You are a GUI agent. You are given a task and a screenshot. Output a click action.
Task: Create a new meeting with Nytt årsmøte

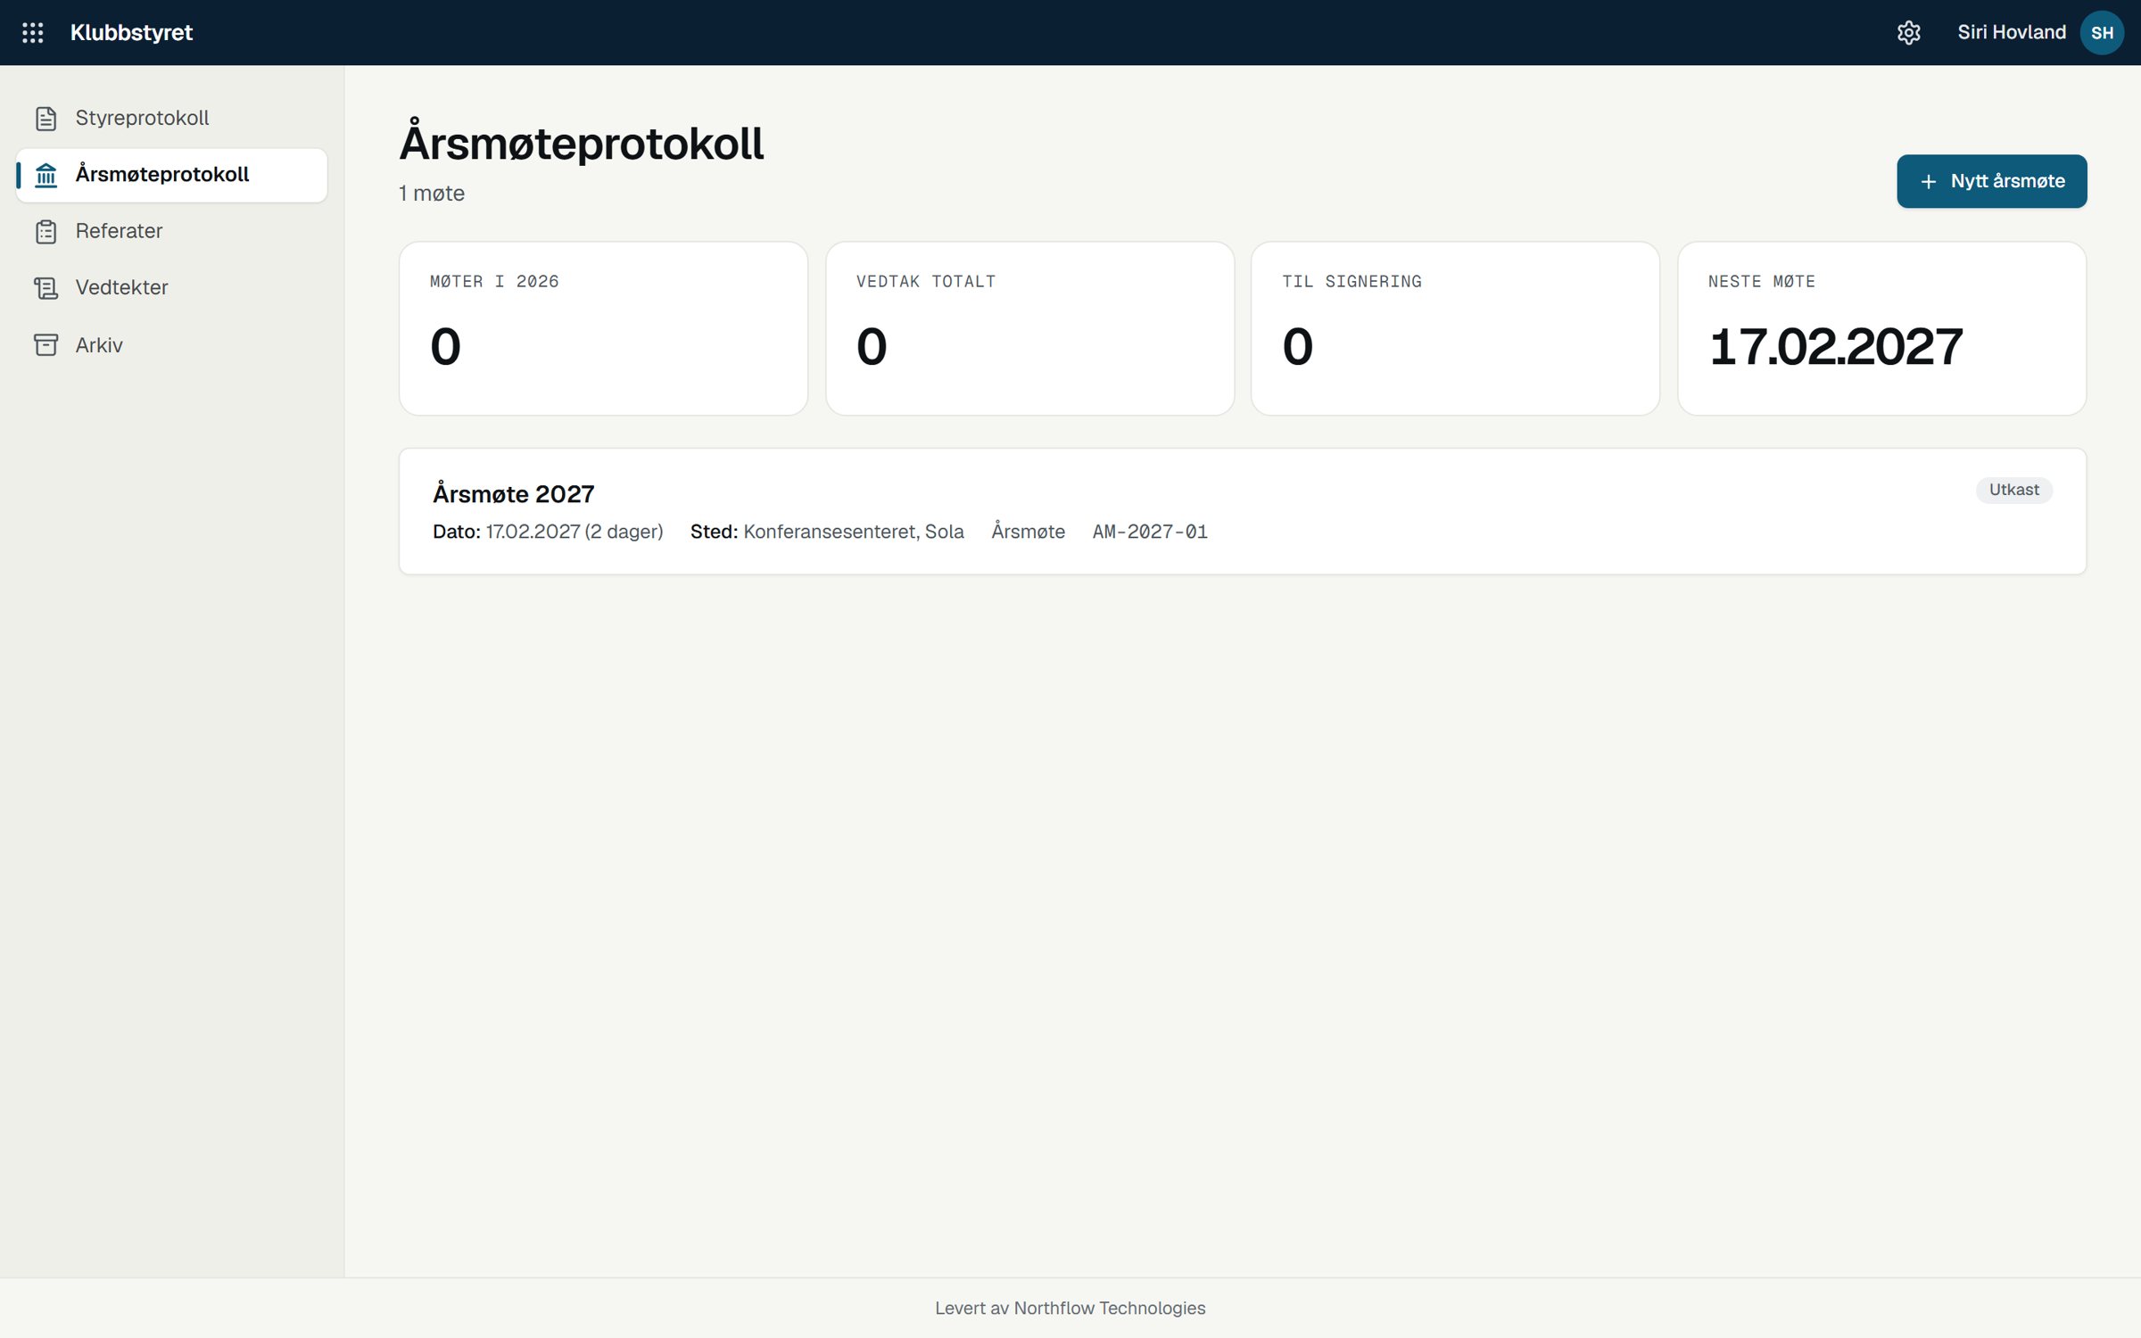click(x=1991, y=181)
